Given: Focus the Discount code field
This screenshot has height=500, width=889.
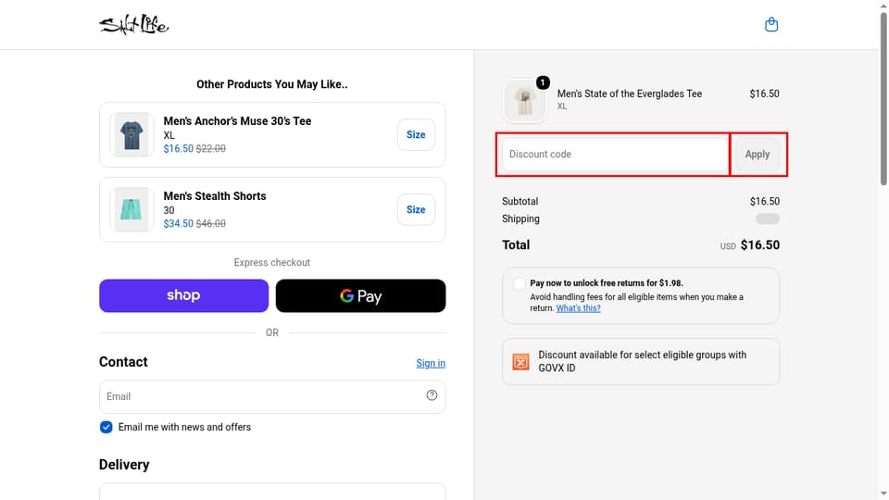Looking at the screenshot, I should [x=615, y=155].
